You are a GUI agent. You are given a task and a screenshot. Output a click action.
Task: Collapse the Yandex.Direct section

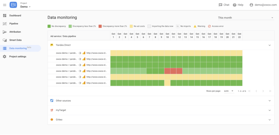point(270,45)
